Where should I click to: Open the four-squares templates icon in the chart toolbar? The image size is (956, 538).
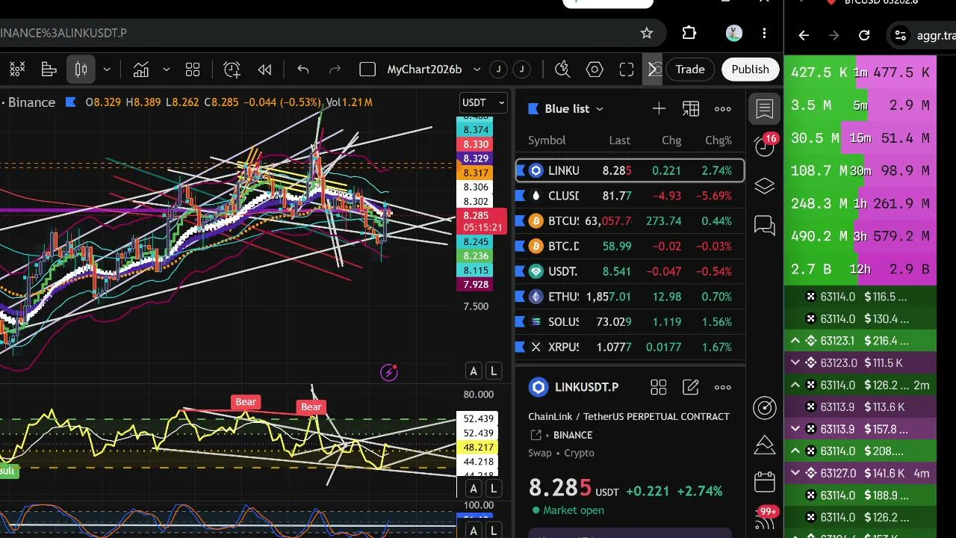pyautogui.click(x=193, y=69)
